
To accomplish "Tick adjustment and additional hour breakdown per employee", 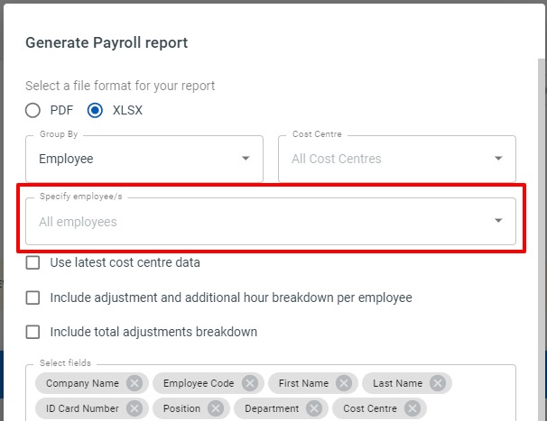I will (x=32, y=298).
